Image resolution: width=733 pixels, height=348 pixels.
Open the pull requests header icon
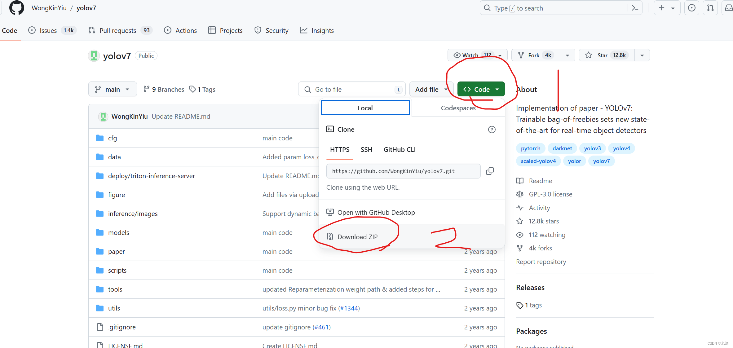point(710,8)
